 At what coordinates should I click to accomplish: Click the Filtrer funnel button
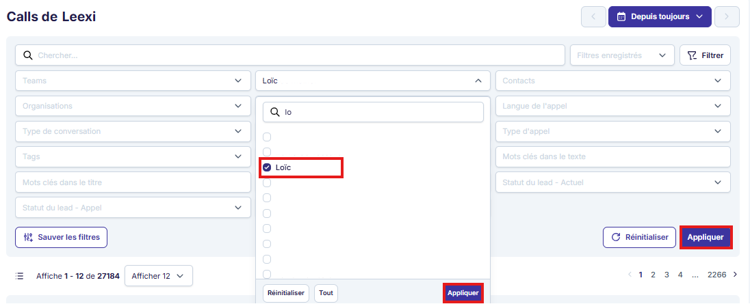pyautogui.click(x=705, y=55)
